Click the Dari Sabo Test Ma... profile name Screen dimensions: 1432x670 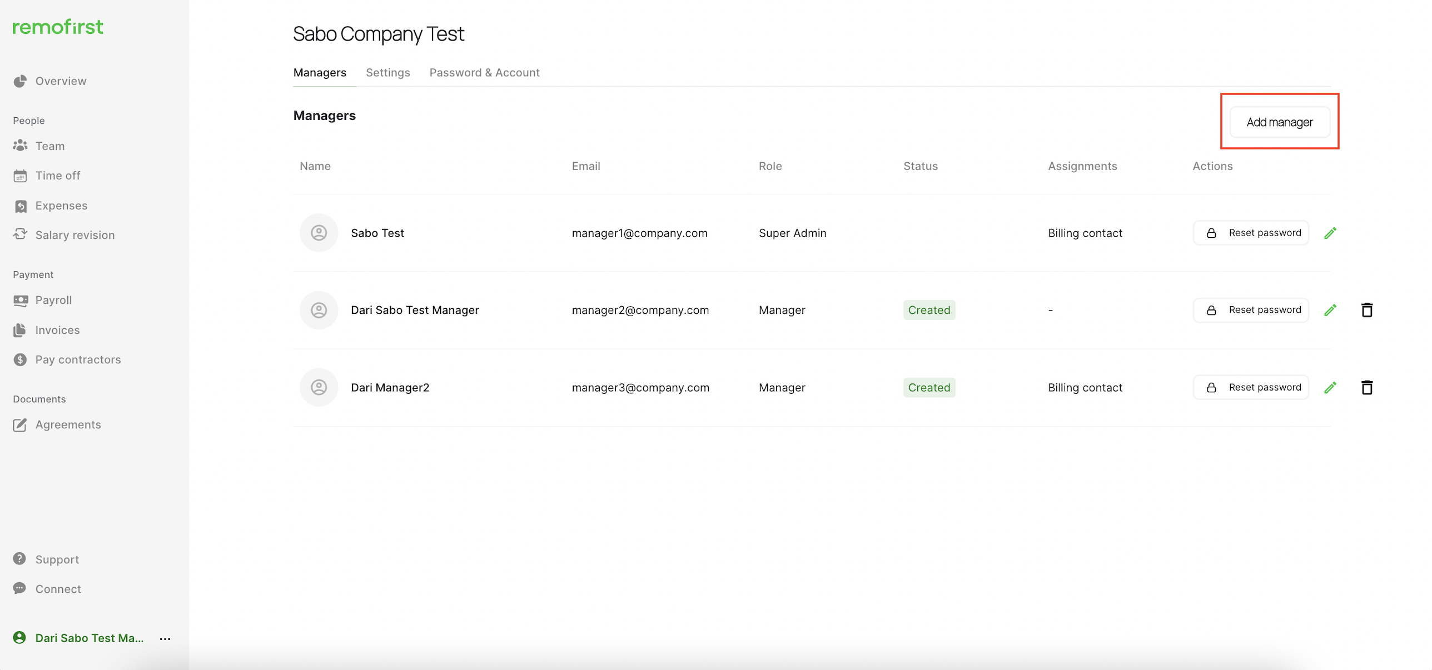tap(89, 638)
